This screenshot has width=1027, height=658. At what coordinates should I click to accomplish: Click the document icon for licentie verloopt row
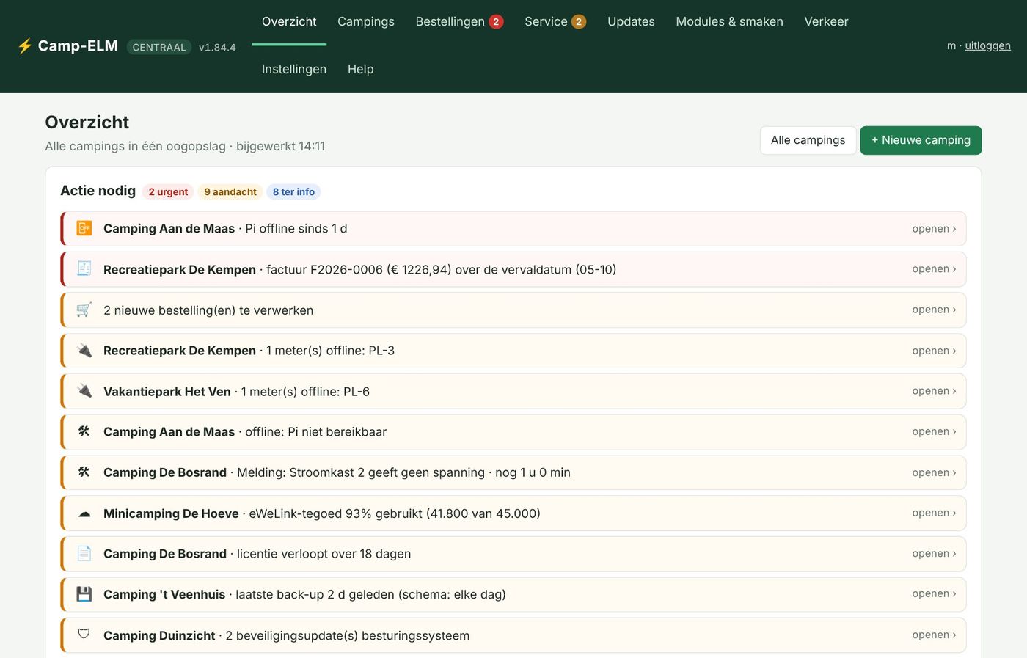coord(84,554)
